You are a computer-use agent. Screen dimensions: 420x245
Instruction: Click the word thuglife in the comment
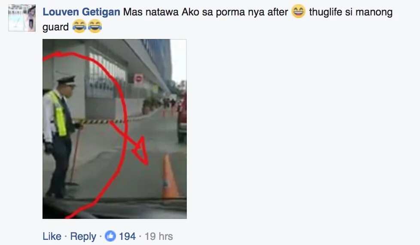326,12
